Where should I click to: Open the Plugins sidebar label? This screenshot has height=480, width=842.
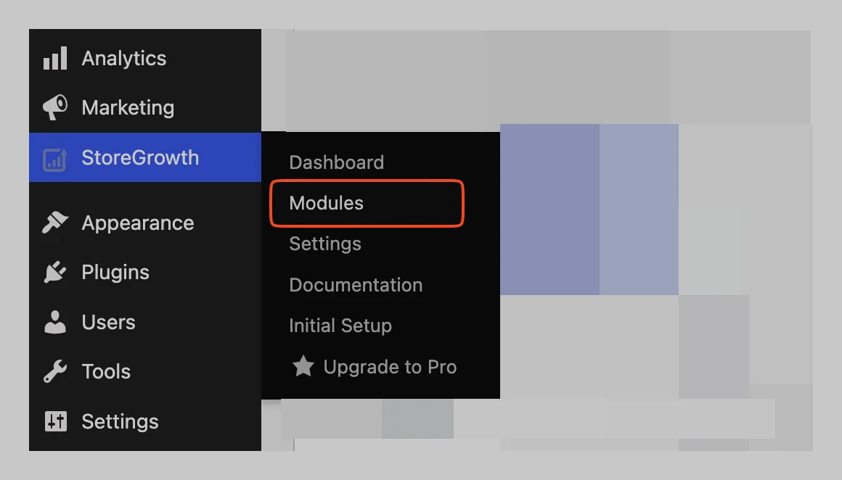[115, 273]
